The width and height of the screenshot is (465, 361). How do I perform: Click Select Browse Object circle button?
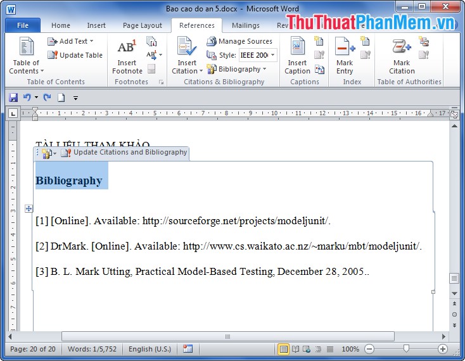point(454,315)
